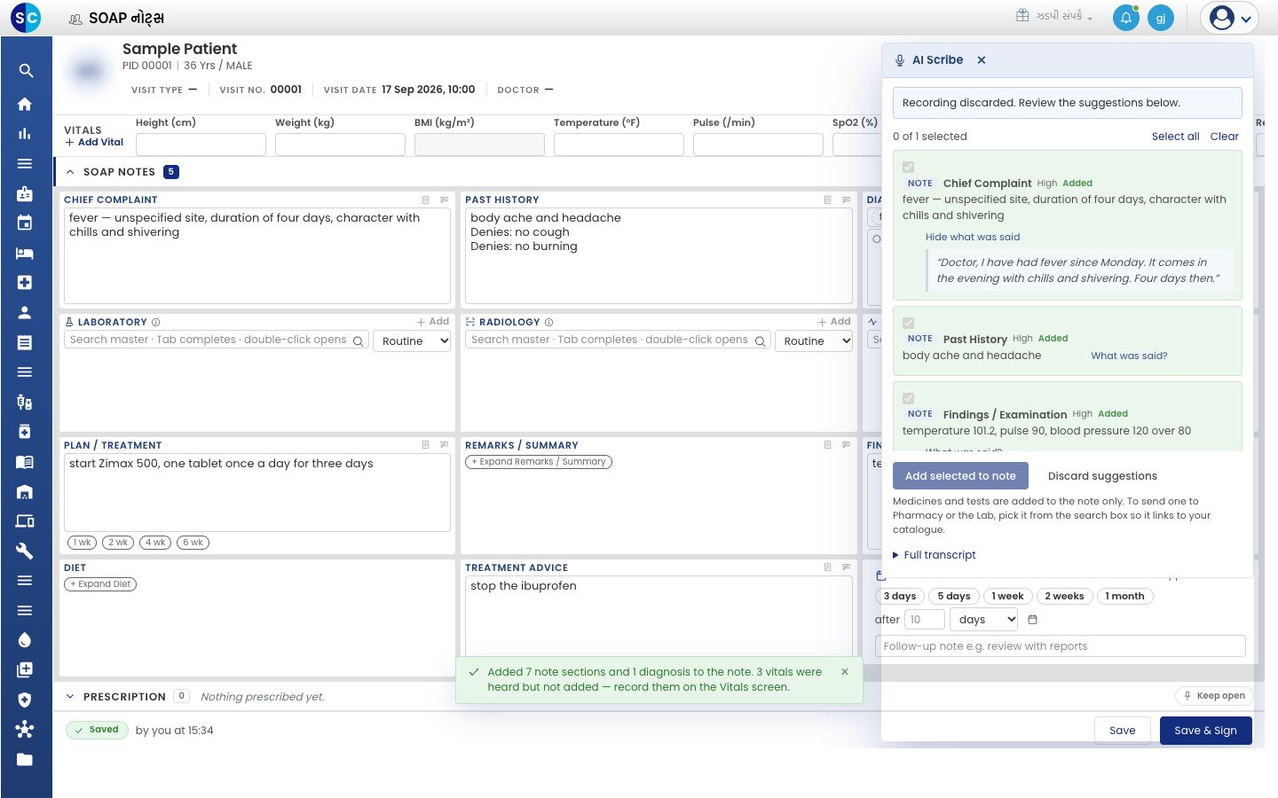Click the Height (cm) input field
Image resolution: width=1278 pixels, height=798 pixels.
tap(201, 145)
